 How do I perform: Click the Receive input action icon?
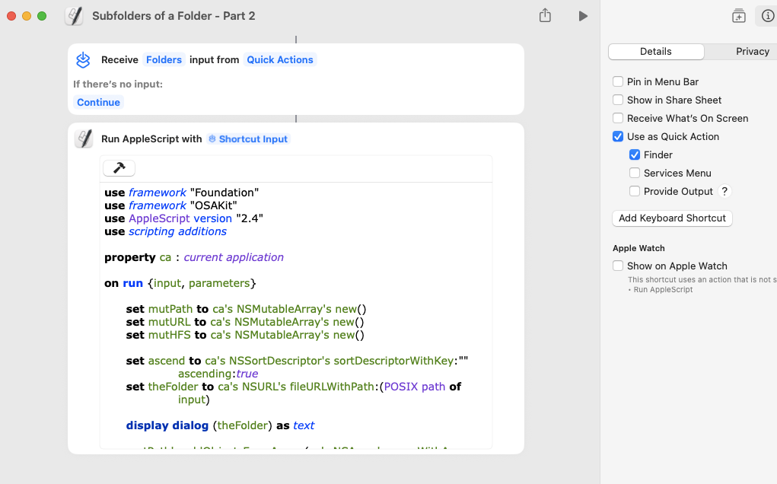[x=83, y=60]
